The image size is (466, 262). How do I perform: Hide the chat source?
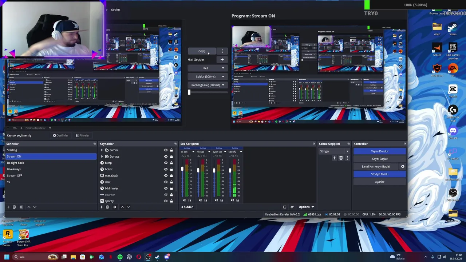point(166,182)
